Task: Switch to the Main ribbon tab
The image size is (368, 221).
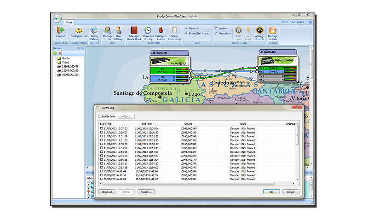Action: click(69, 22)
